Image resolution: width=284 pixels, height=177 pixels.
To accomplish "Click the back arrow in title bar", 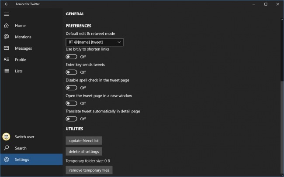I will click(x=7, y=4).
